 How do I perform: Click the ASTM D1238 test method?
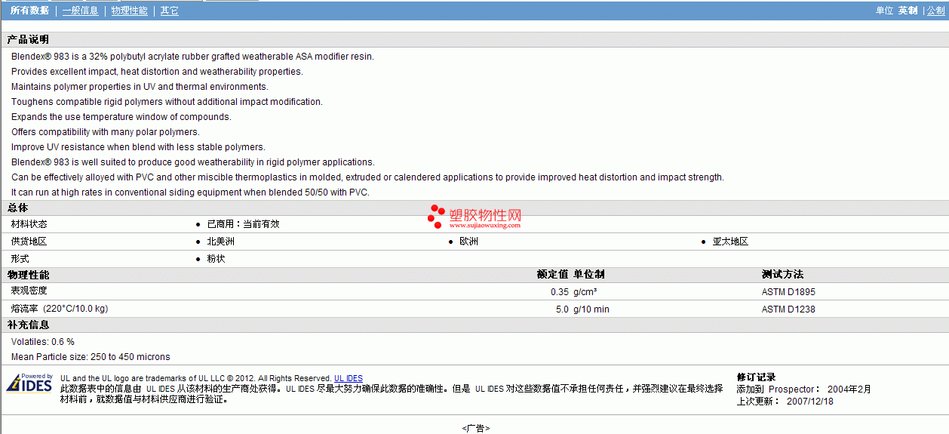[x=788, y=309]
